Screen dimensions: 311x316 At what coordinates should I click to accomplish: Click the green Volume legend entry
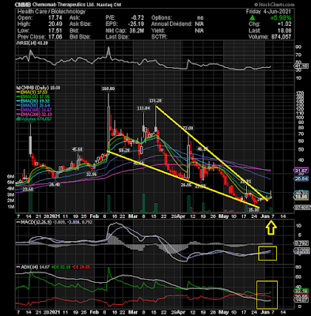coord(34,119)
